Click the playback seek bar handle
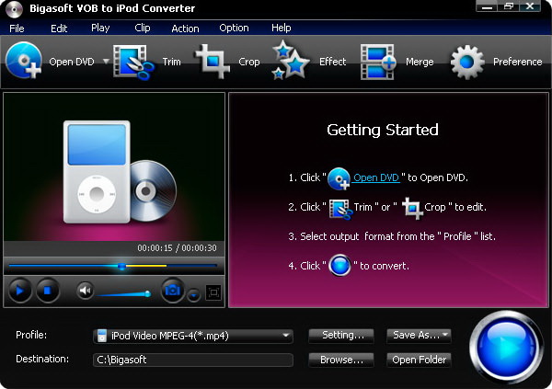 [x=121, y=266]
